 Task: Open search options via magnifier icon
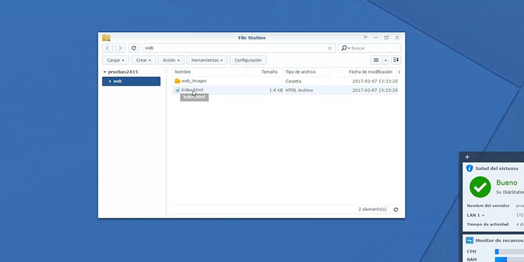345,48
